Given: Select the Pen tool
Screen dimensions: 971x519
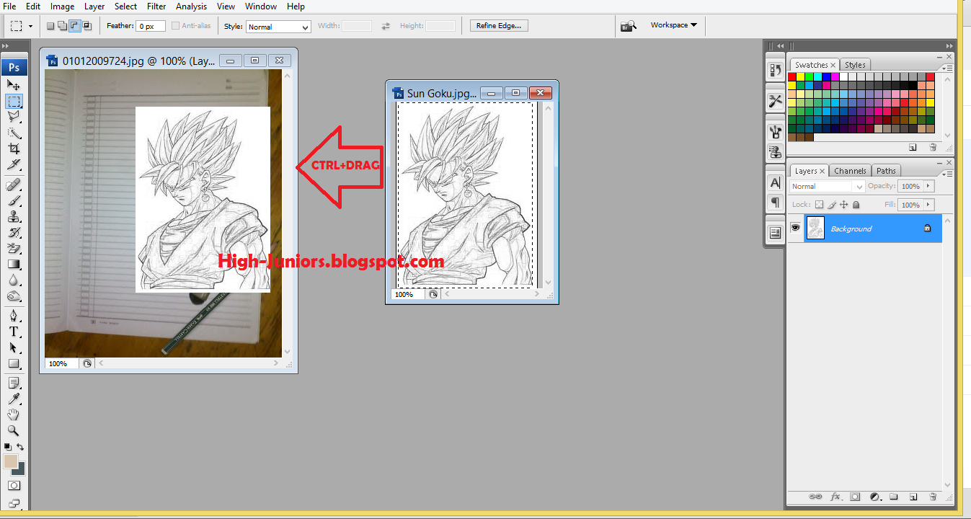Looking at the screenshot, I should tap(14, 316).
